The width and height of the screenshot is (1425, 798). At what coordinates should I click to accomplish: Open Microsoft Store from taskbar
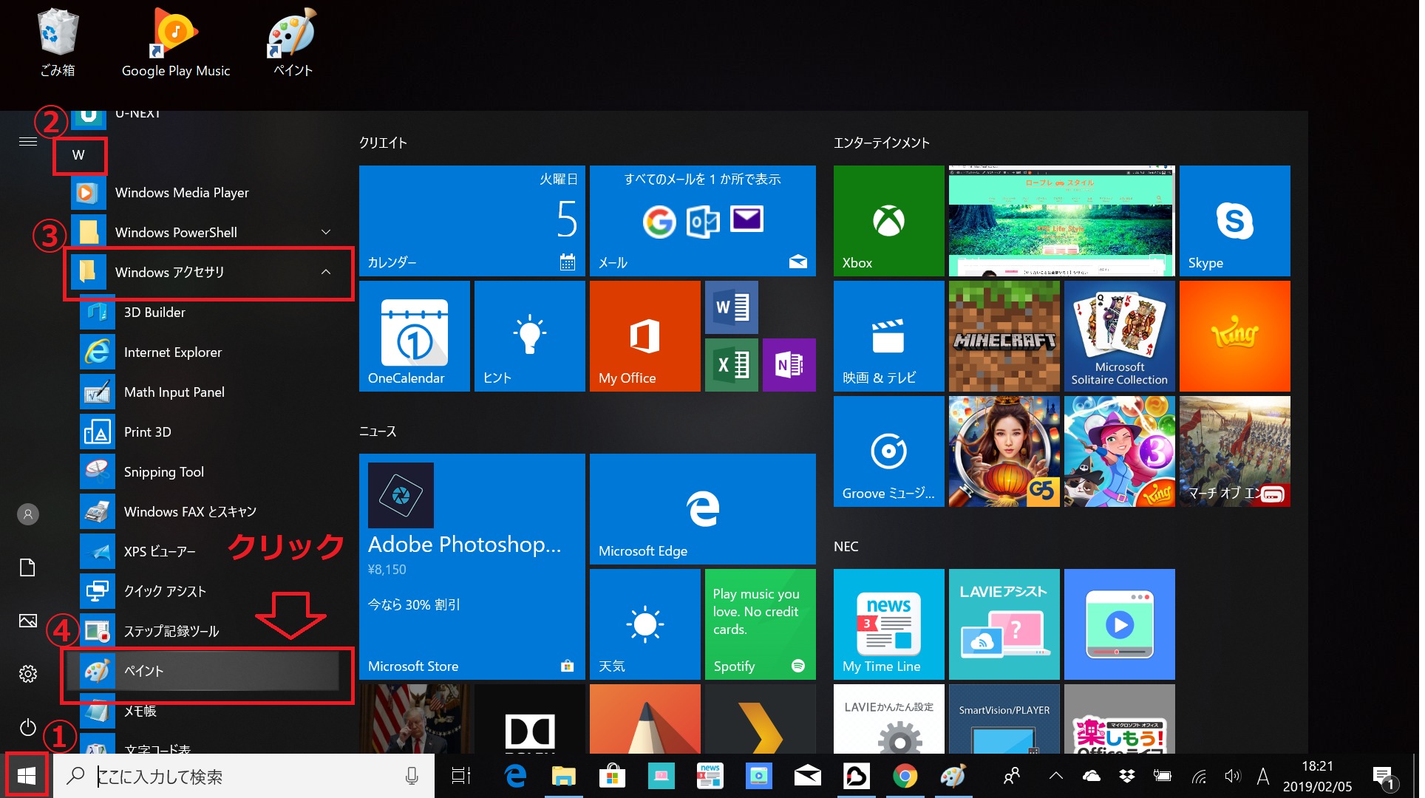click(612, 776)
